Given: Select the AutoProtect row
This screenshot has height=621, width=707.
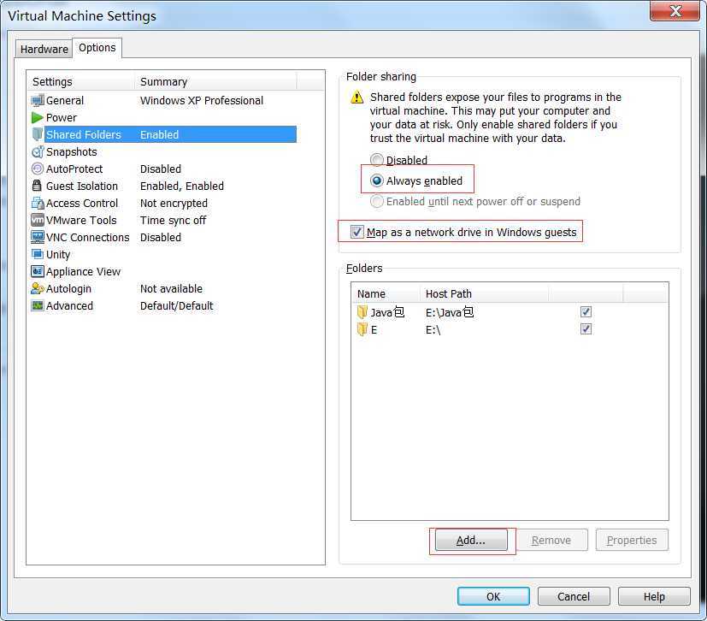Looking at the screenshot, I should pyautogui.click(x=163, y=169).
